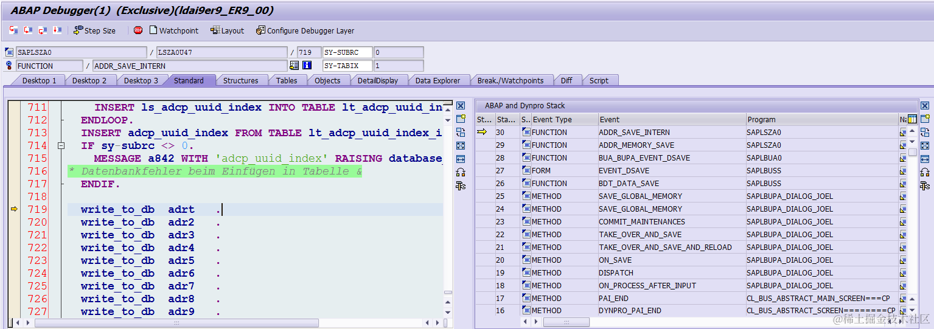Image resolution: width=934 pixels, height=329 pixels.
Task: Open the DetailDisplay tab
Action: click(377, 80)
